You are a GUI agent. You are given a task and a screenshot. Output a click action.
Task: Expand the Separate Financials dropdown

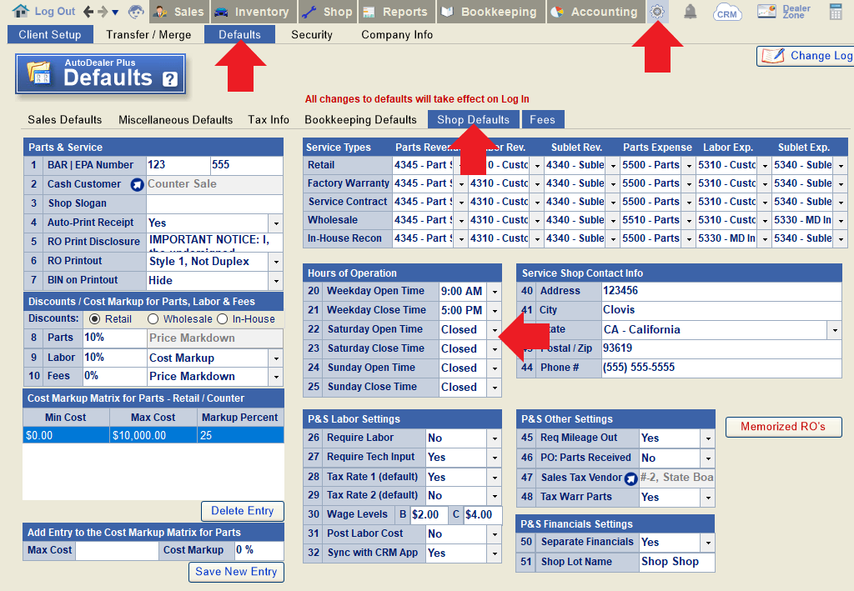tap(708, 543)
